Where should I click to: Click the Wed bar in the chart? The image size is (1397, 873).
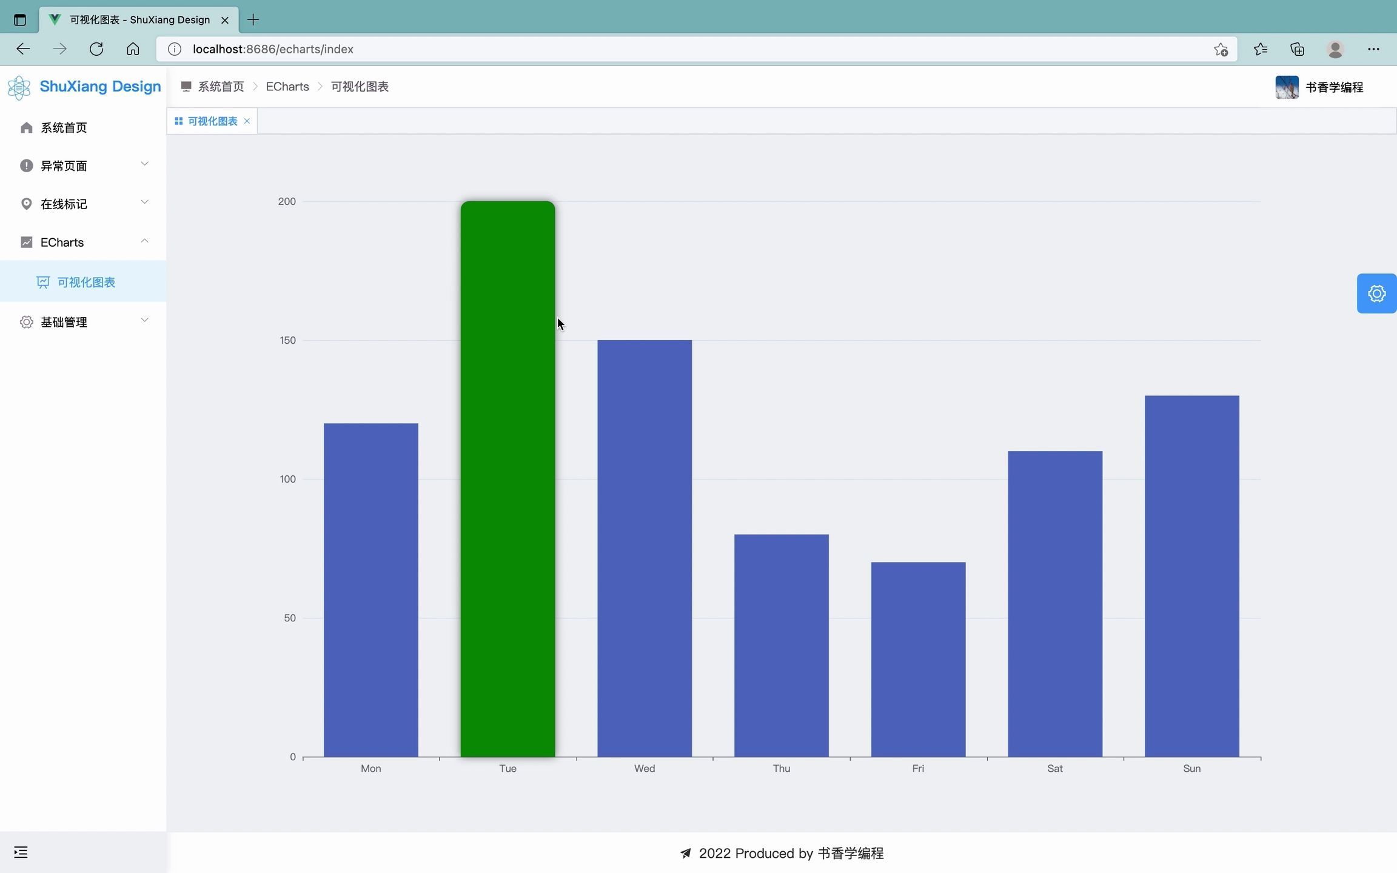click(x=645, y=549)
